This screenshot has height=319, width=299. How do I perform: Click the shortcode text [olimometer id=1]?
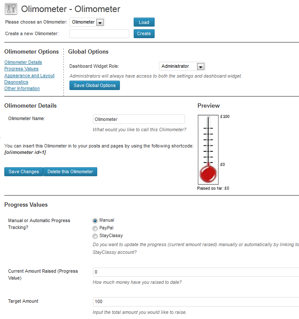(x=25, y=152)
